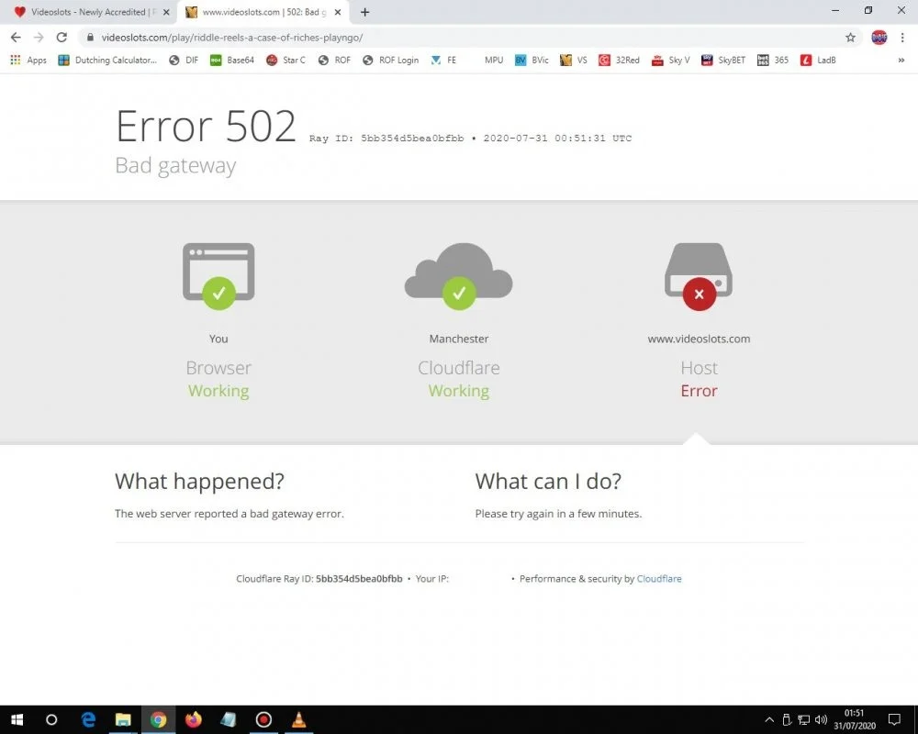Open the 32Red bookmark
This screenshot has width=918, height=734.
pyautogui.click(x=619, y=60)
